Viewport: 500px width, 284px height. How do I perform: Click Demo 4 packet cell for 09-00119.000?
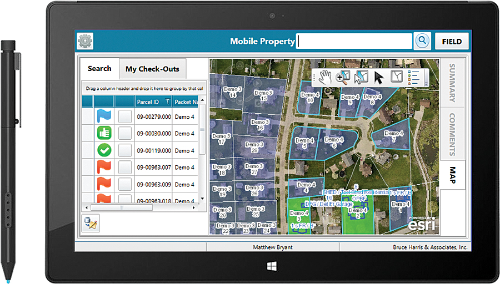185,150
